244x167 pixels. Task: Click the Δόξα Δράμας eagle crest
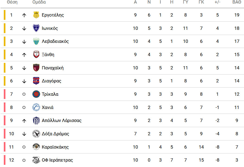pos(36,134)
